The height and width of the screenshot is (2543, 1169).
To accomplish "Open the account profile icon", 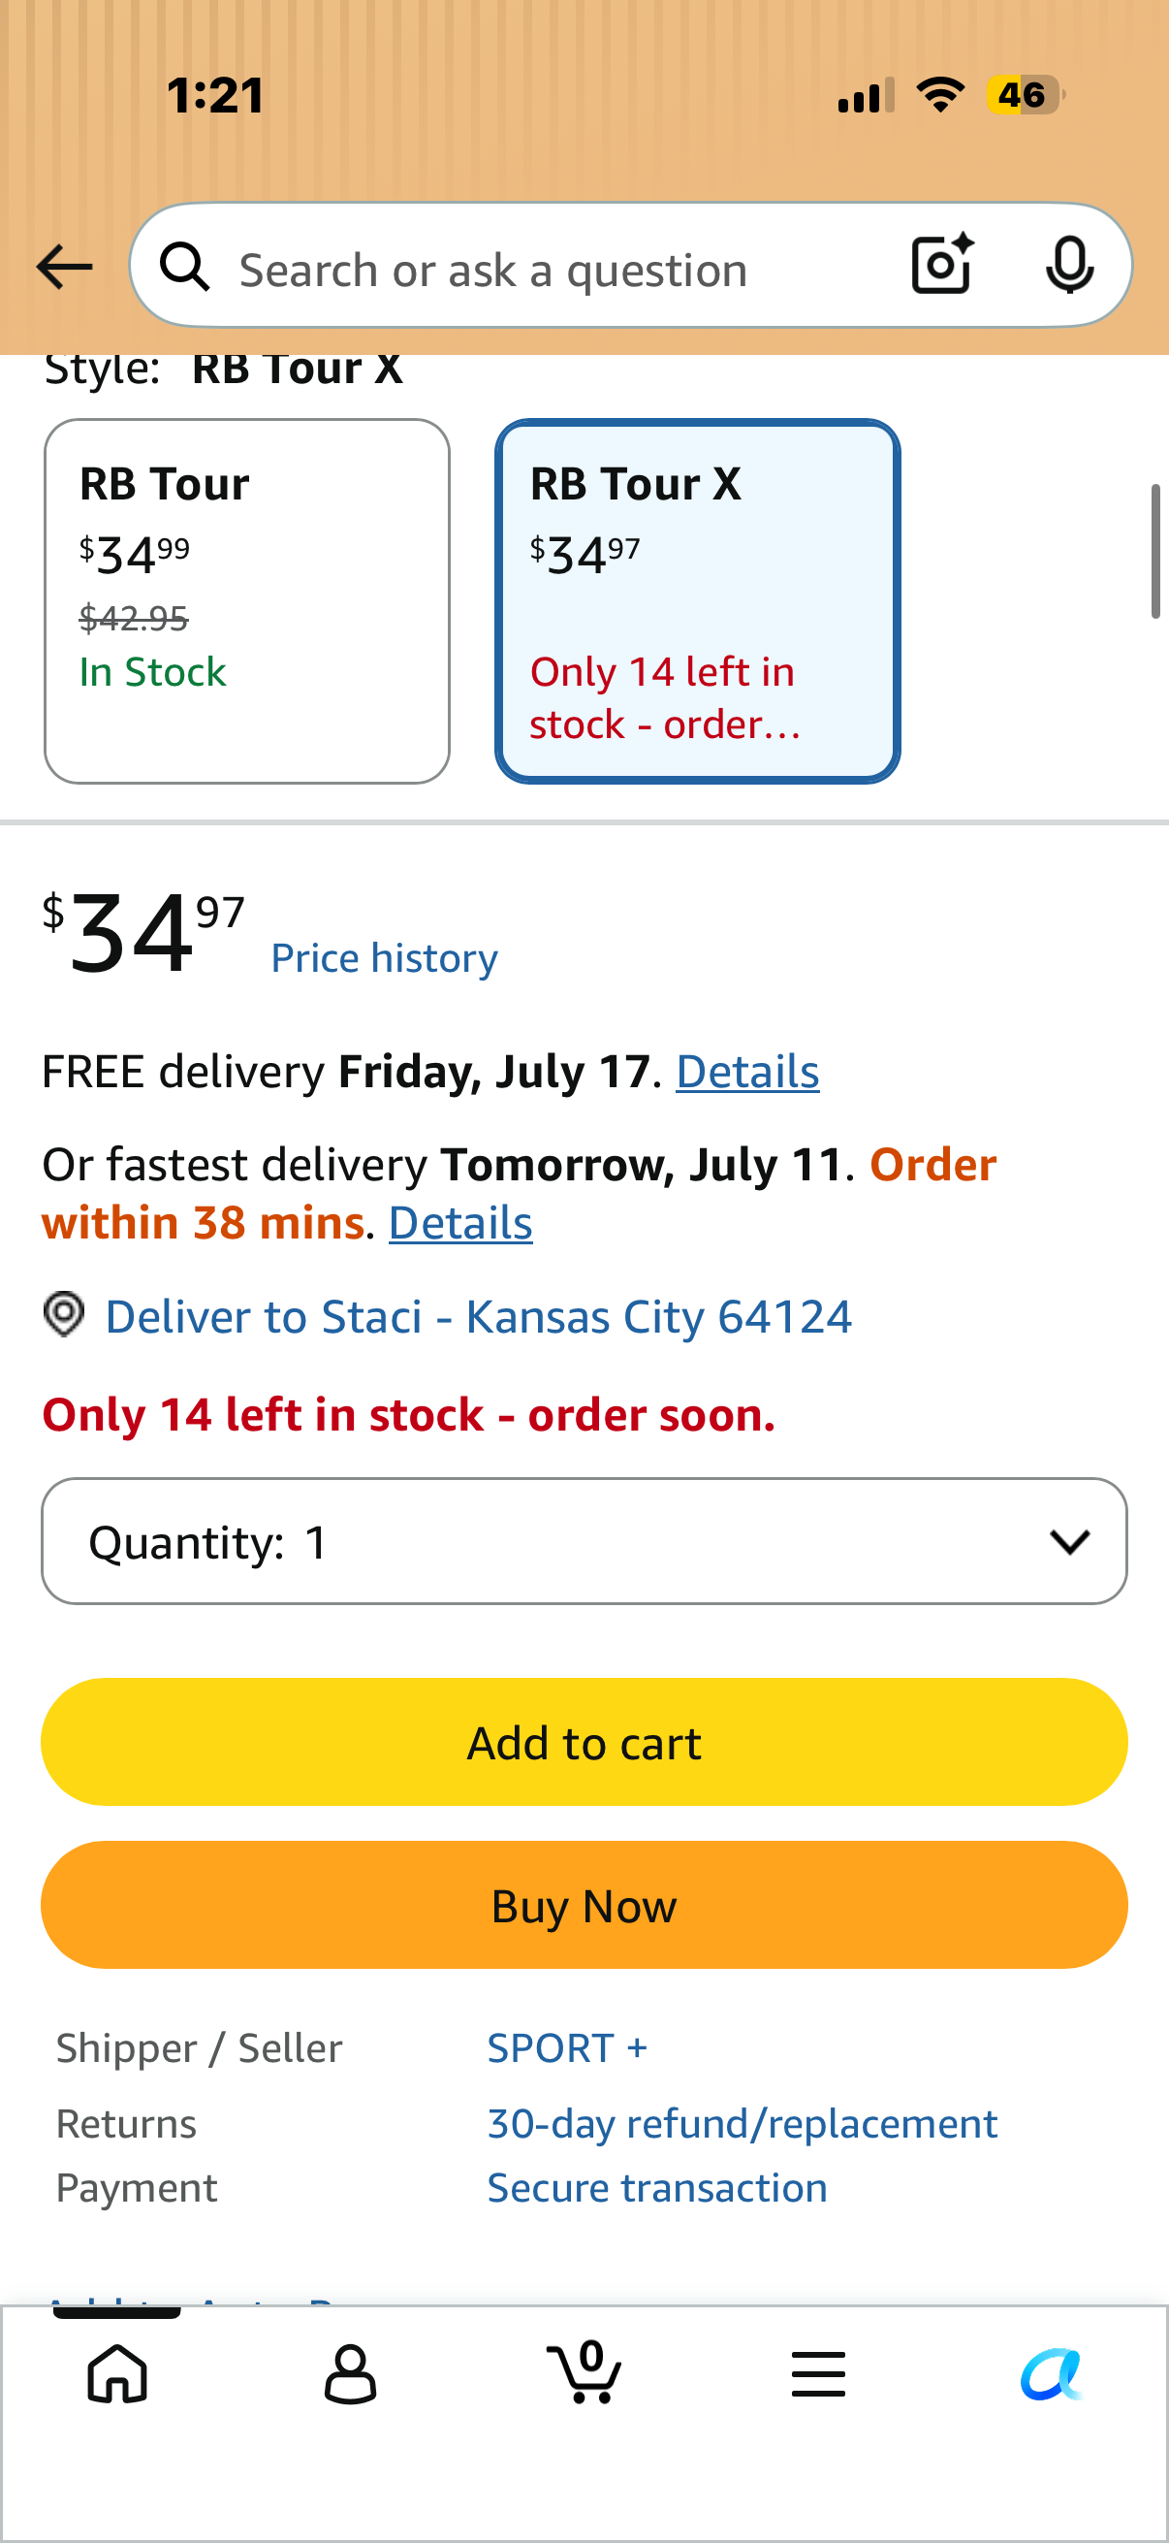I will 350,2373.
